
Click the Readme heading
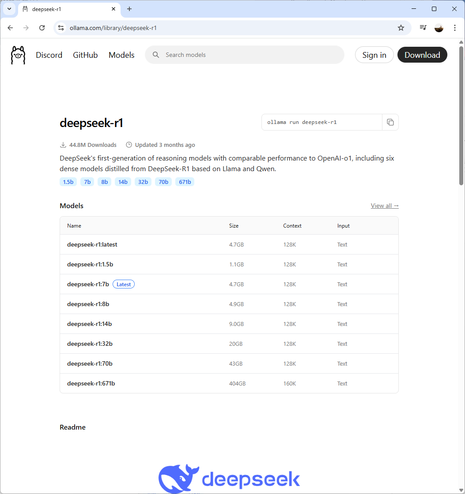(x=72, y=427)
